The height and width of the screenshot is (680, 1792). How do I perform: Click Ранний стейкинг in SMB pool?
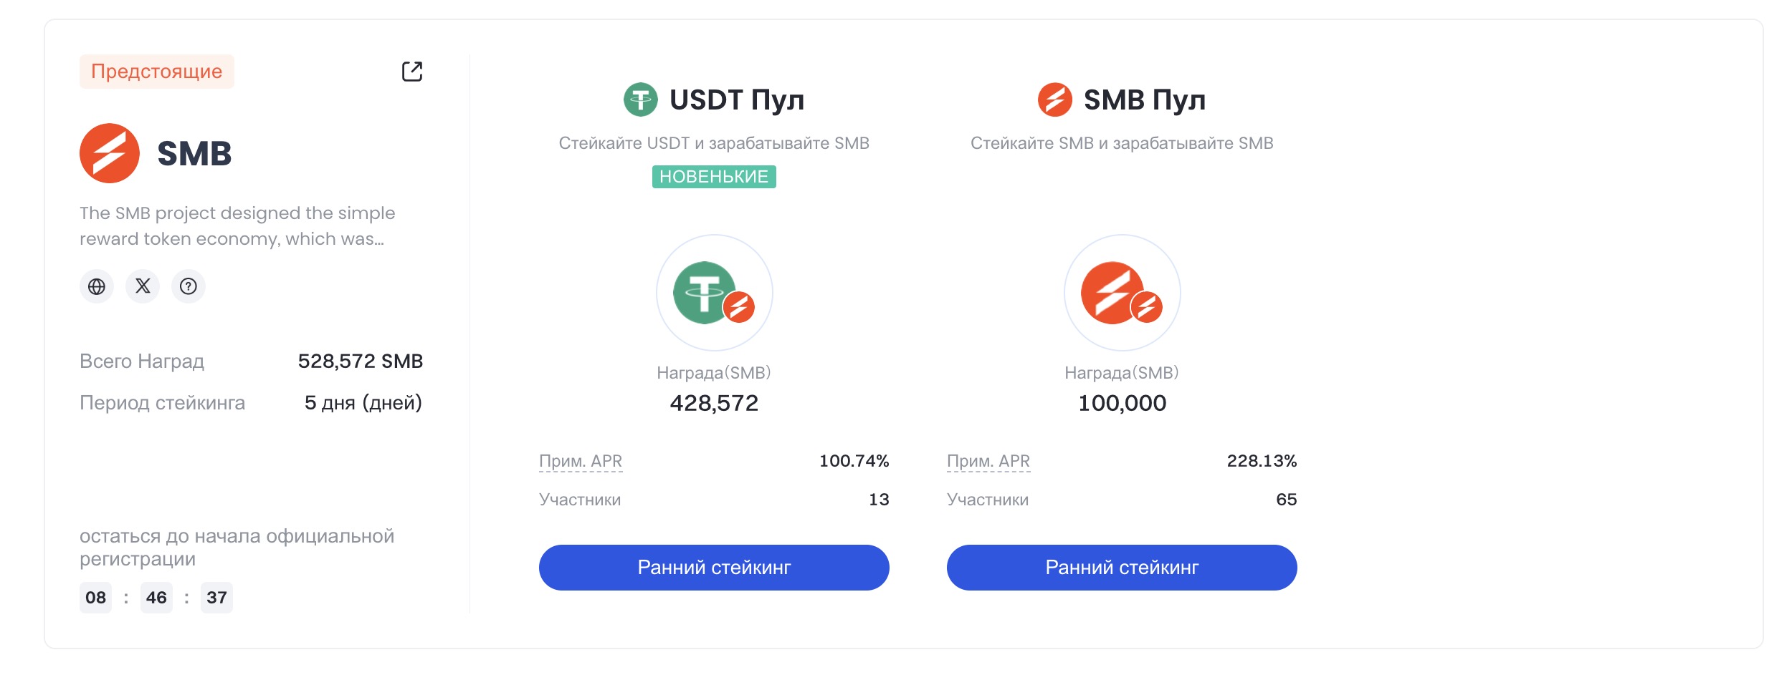(1122, 568)
